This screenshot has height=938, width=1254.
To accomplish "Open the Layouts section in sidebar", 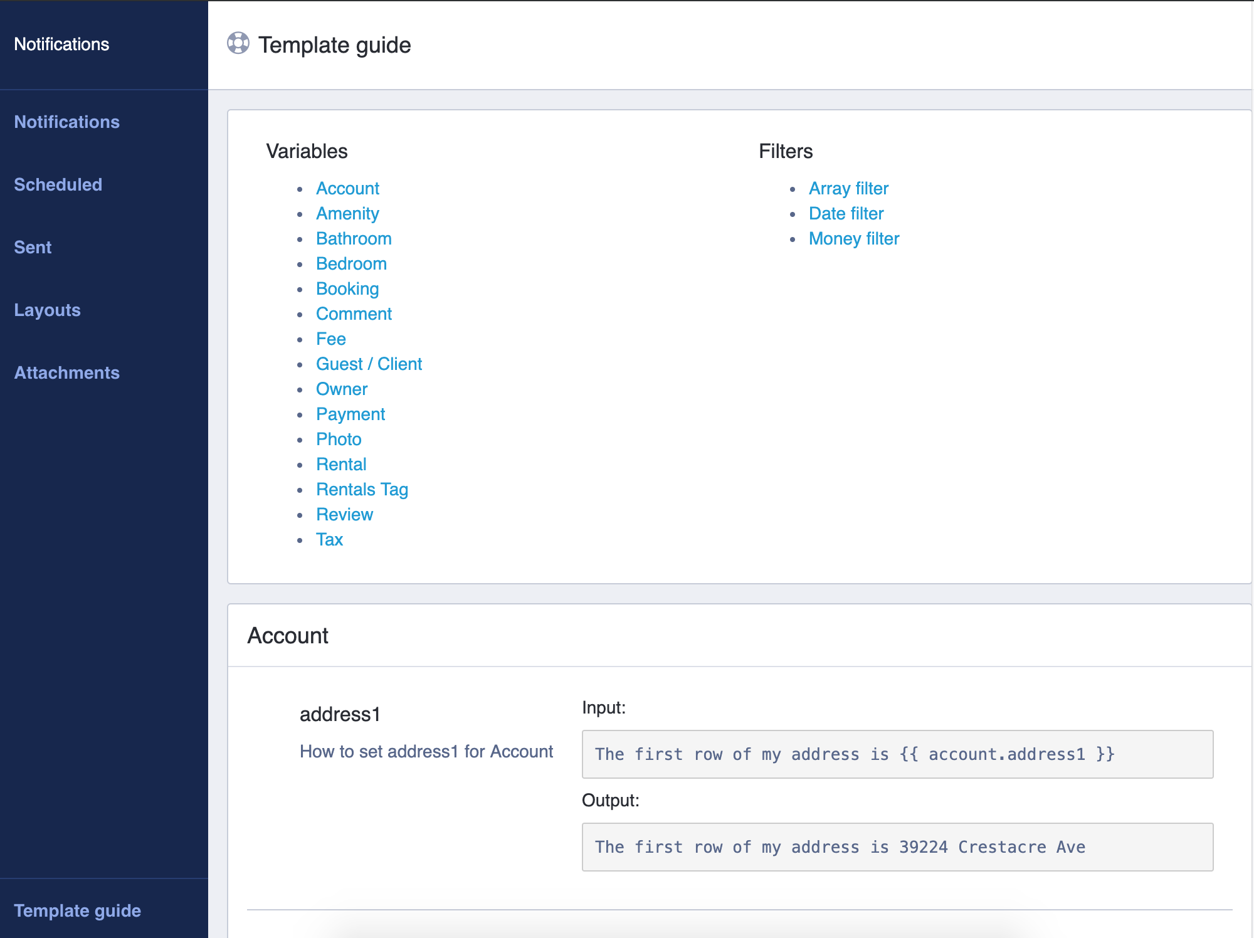I will pyautogui.click(x=47, y=310).
